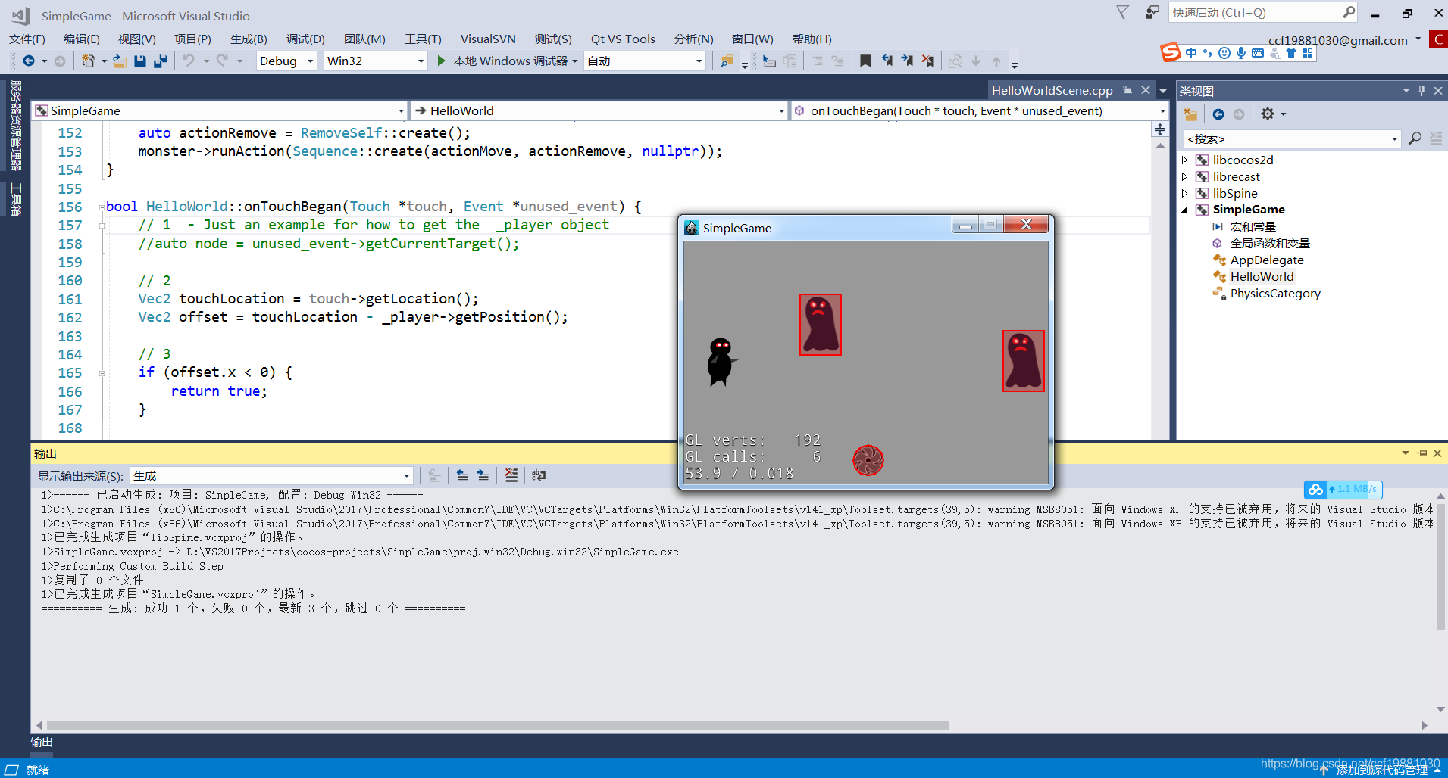Click the notifications filter funnel icon

(x=1123, y=13)
